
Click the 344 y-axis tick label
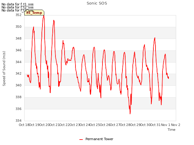tap(18, 62)
